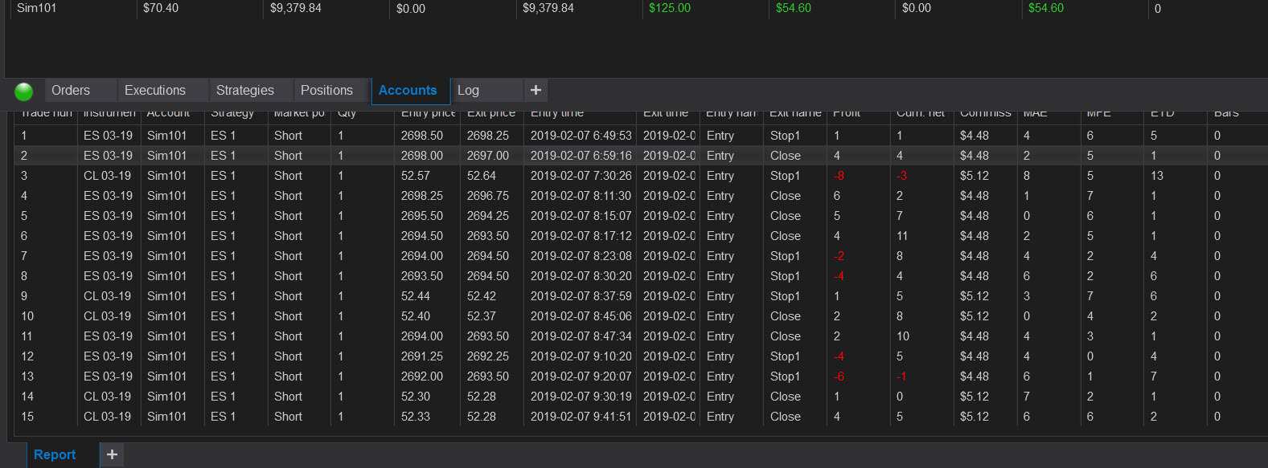Click the red -8 profit in trade 3
This screenshot has height=468, width=1268.
(x=839, y=176)
